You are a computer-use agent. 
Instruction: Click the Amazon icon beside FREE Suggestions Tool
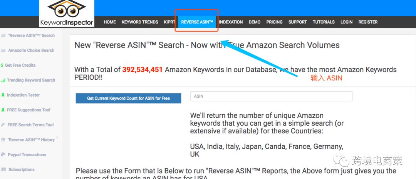pyautogui.click(x=3, y=110)
